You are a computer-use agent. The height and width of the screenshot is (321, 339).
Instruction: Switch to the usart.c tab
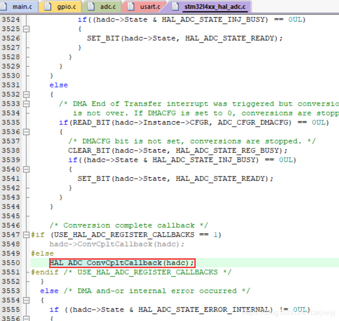pyautogui.click(x=144, y=7)
